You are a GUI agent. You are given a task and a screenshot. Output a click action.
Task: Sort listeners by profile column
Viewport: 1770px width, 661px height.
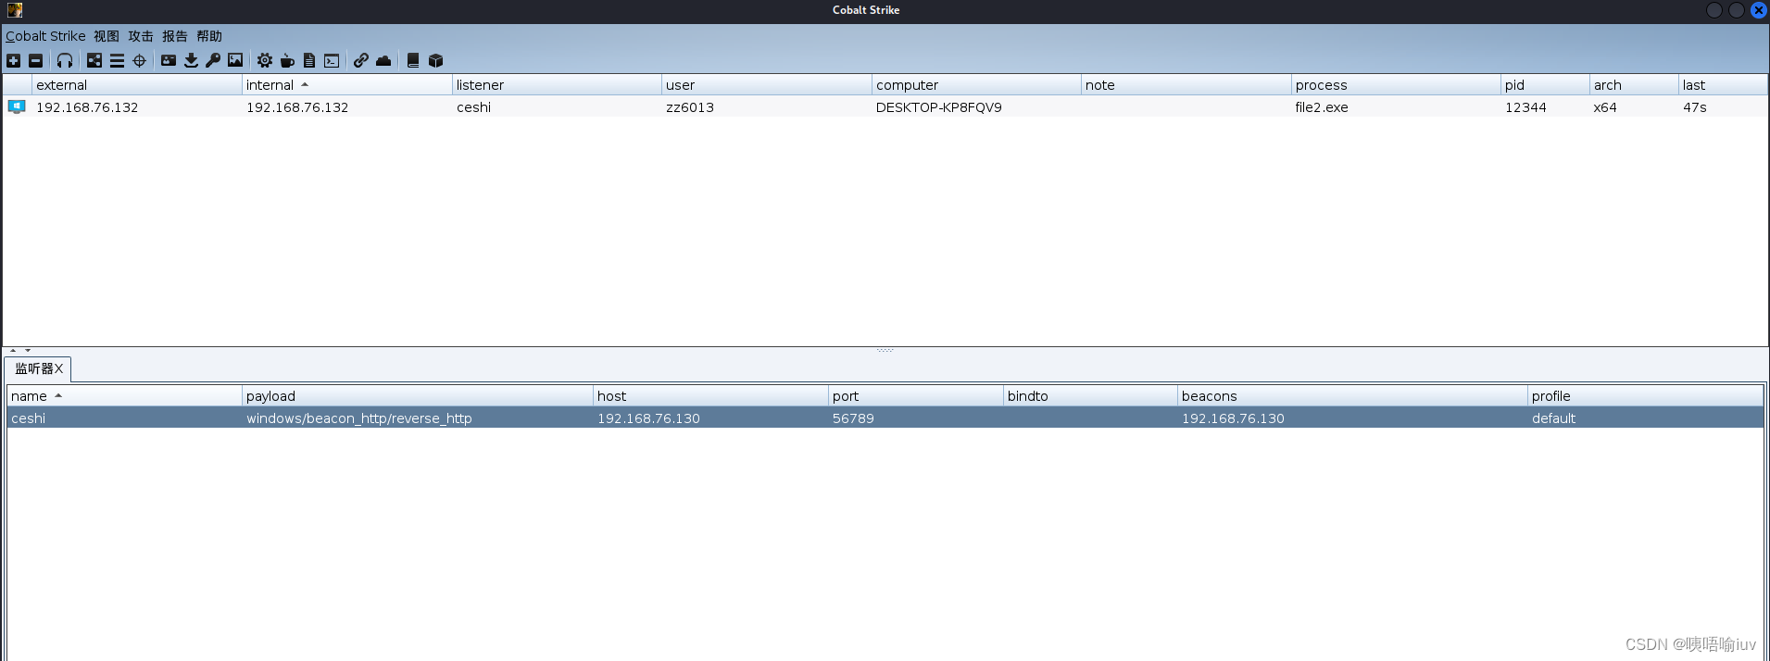[x=1645, y=395]
